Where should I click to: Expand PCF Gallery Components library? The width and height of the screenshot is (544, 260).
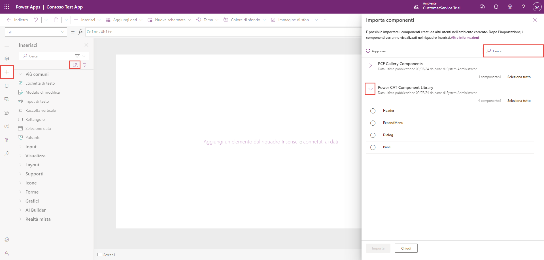(x=370, y=65)
